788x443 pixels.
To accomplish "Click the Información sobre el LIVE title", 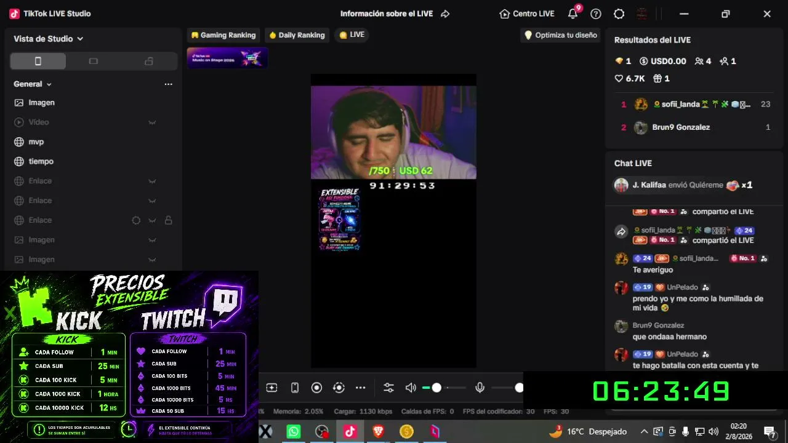I will 387,14.
